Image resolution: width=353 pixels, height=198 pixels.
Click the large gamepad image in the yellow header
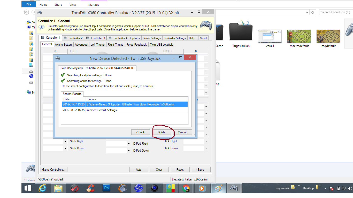click(206, 25)
